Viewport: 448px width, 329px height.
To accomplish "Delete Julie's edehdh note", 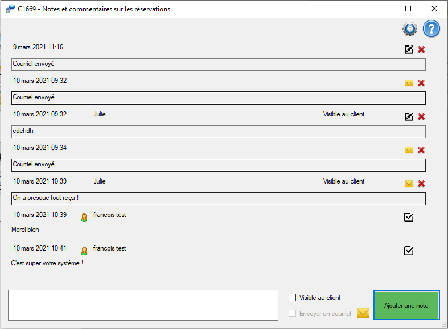I will point(421,116).
